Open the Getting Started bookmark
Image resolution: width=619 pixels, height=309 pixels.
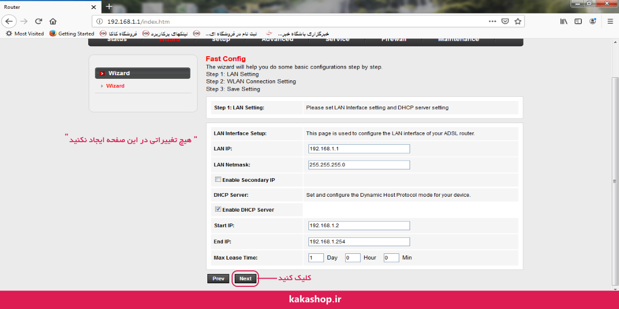tap(72, 33)
